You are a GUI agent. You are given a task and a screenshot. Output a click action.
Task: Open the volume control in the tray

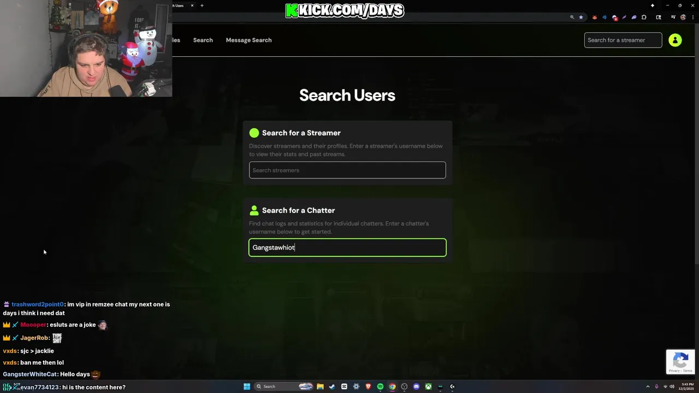point(672,386)
